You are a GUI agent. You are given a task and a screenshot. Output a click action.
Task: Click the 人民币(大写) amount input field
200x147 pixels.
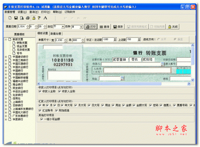pyautogui.click(x=137, y=70)
